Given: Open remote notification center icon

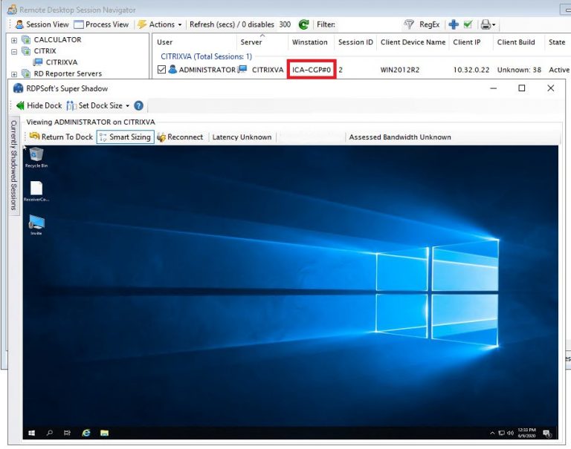Looking at the screenshot, I should coord(546,433).
